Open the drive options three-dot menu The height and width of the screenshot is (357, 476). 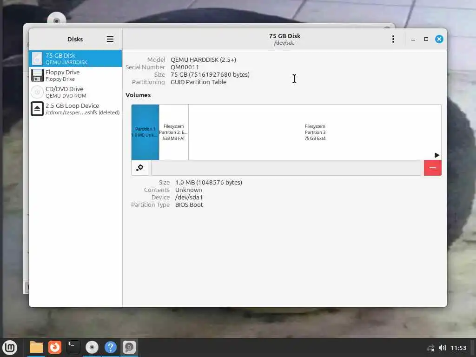(393, 39)
